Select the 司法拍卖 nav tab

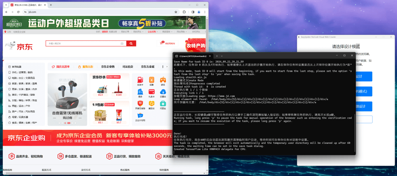(x=128, y=67)
